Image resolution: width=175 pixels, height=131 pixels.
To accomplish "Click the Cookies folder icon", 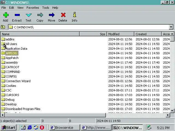I will [x=3, y=85].
